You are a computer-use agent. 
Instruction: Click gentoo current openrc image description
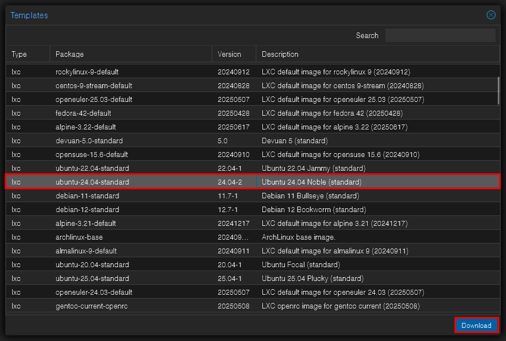[x=341, y=306]
